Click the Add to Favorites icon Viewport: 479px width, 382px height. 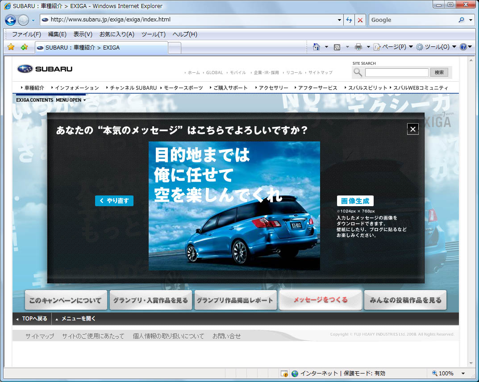24,47
